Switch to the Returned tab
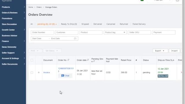185x104 pixels. pyautogui.click(x=124, y=24)
